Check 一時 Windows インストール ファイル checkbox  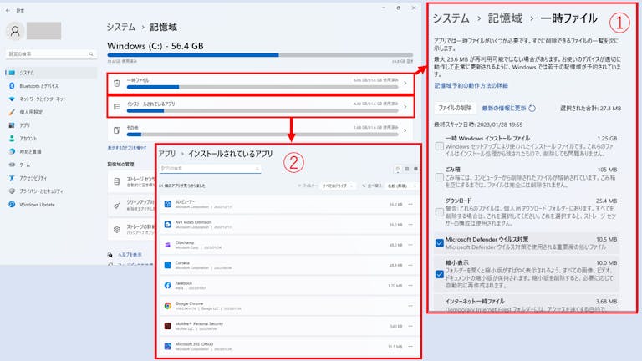point(440,146)
